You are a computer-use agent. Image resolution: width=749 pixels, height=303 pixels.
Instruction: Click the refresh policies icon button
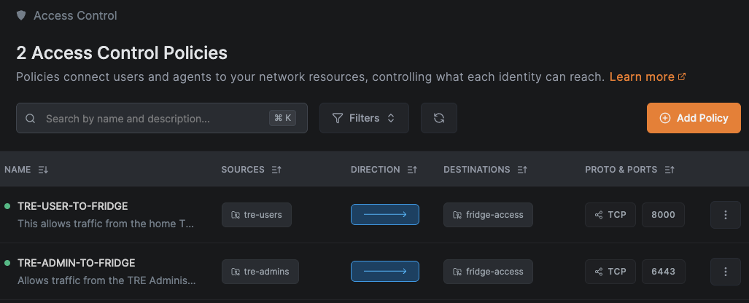(439, 118)
